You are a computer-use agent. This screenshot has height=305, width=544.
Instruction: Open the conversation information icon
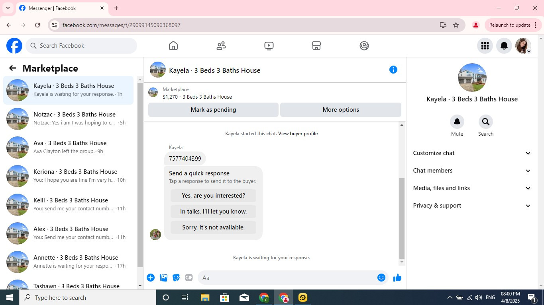tap(393, 70)
